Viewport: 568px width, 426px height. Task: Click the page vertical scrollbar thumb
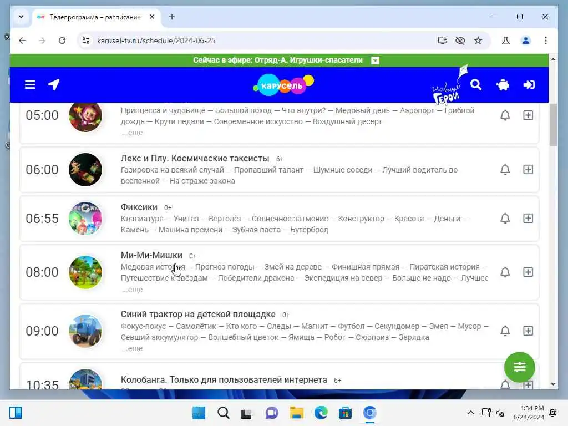pos(553,125)
